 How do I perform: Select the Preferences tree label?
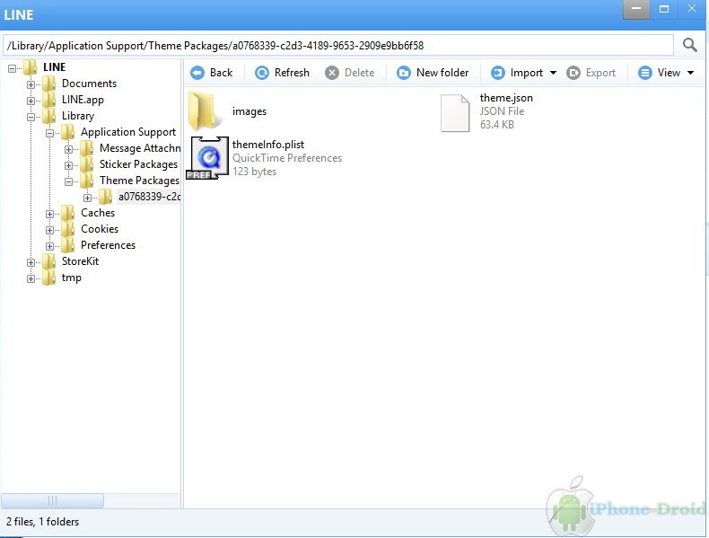point(108,245)
